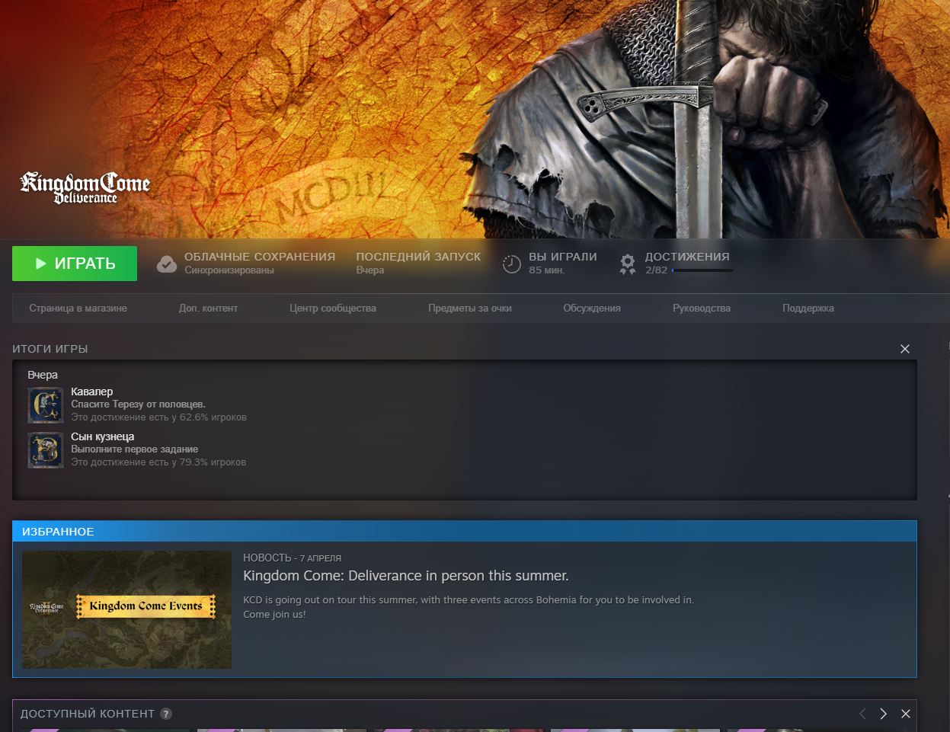Click the clock icon next to ВЫ ИГРАЛИ
950x732 pixels.
pyautogui.click(x=512, y=264)
